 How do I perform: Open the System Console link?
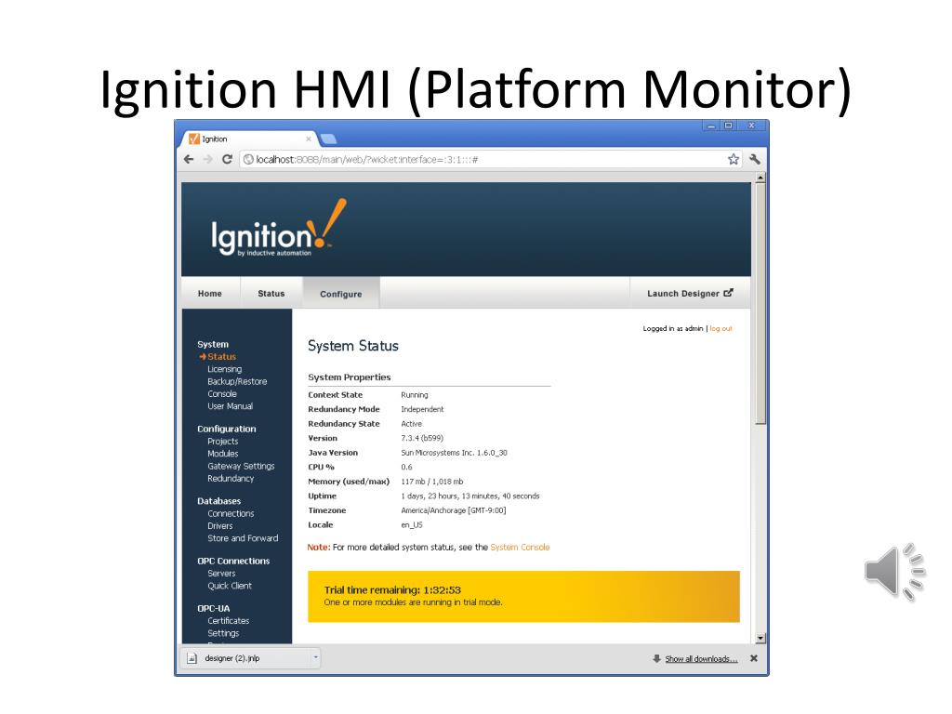click(x=520, y=547)
